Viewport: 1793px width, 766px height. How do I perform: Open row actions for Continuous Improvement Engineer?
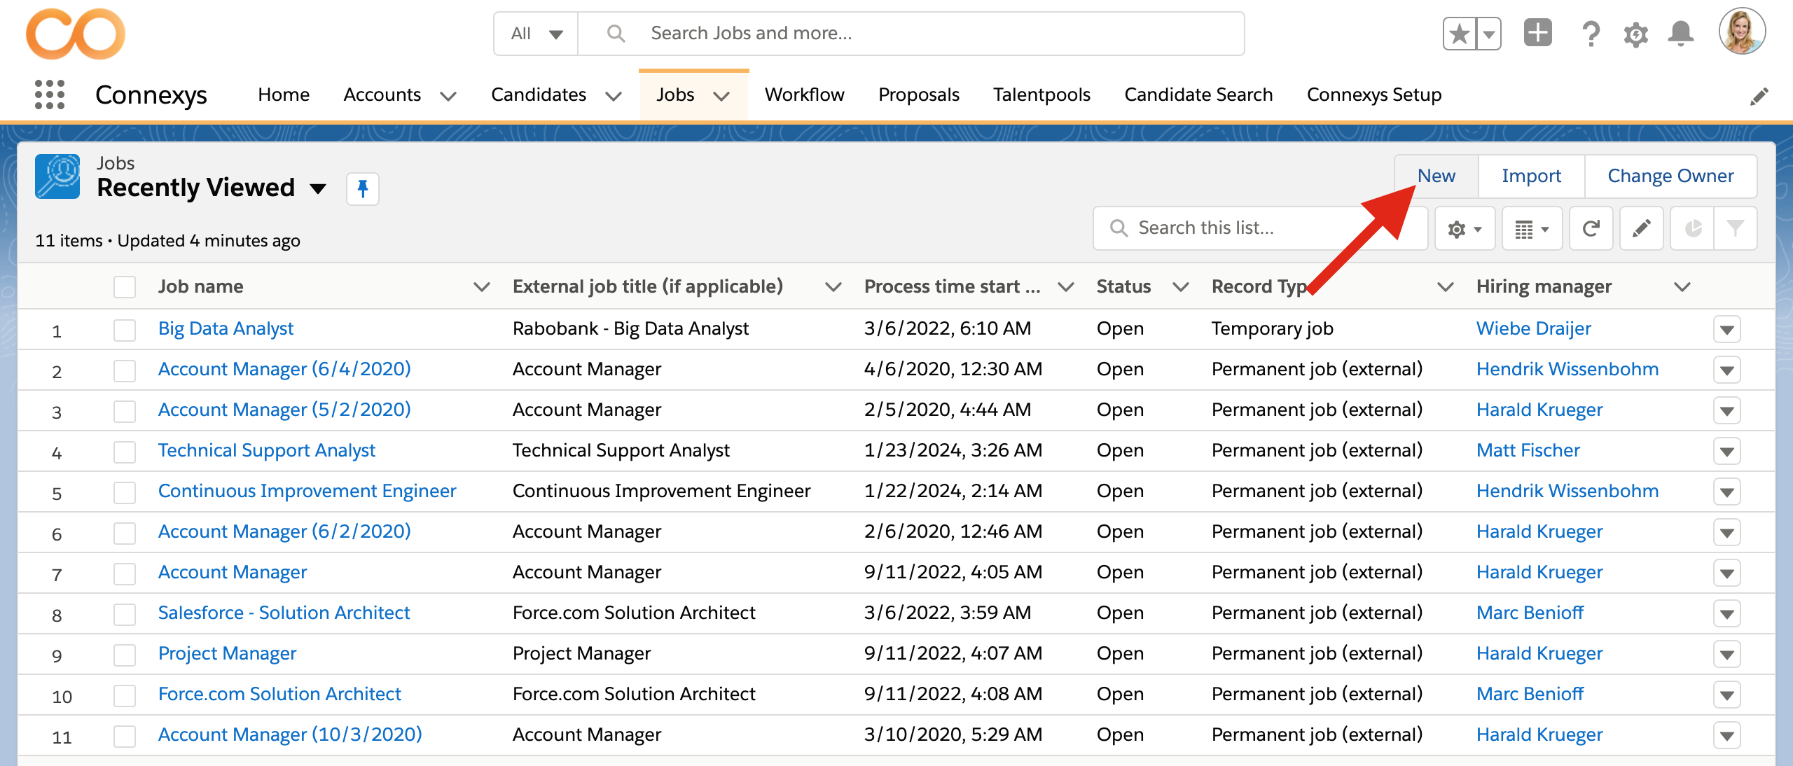pyautogui.click(x=1727, y=492)
